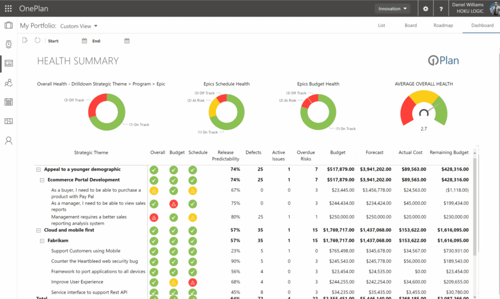The height and width of the screenshot is (299, 500).
Task: Click the table vertical scrollbar
Action: pyautogui.click(x=474, y=205)
